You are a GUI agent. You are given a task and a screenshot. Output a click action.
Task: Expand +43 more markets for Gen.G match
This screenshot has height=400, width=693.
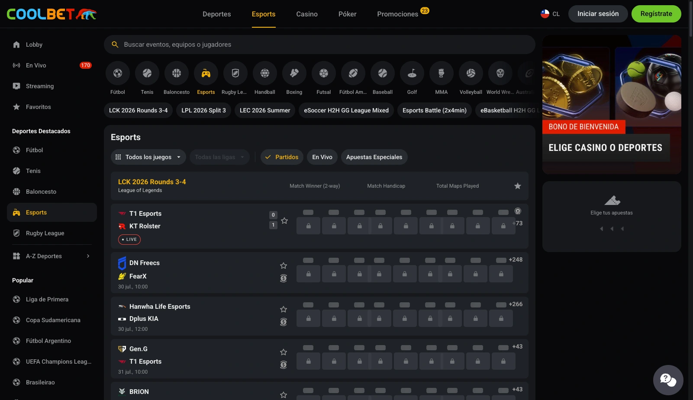pos(517,347)
